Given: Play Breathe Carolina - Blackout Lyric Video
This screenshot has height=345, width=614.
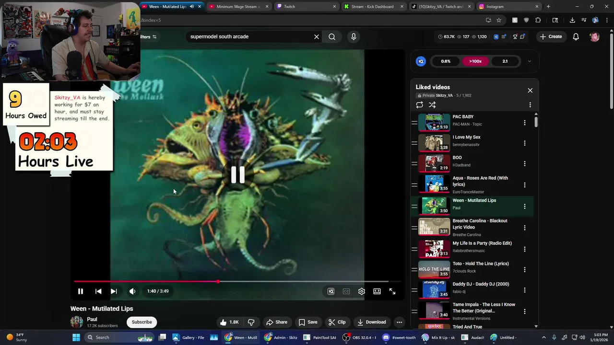Looking at the screenshot, I should (x=472, y=227).
